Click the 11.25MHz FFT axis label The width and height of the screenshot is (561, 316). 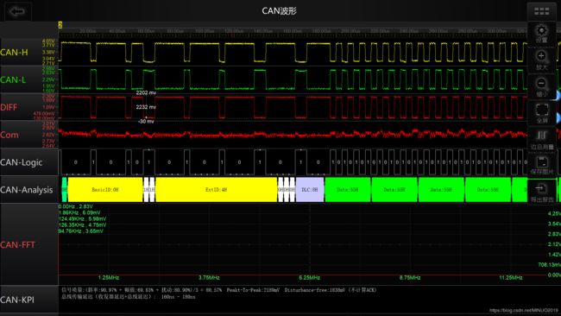[511, 278]
